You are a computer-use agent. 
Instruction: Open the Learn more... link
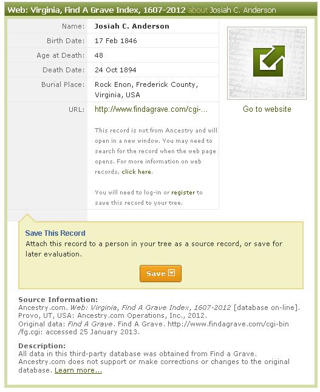(x=78, y=370)
